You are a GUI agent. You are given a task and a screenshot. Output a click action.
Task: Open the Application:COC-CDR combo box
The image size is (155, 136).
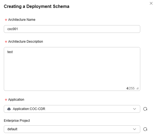[72, 109]
